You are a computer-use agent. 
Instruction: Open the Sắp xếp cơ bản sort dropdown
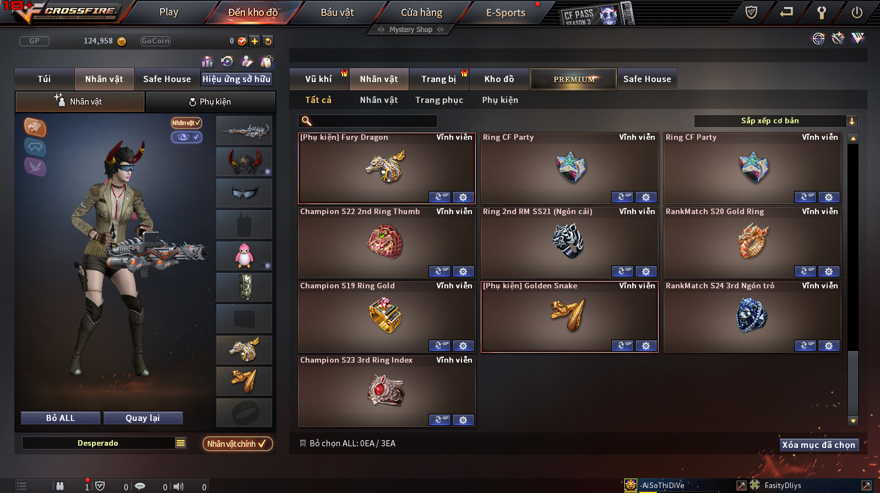[x=775, y=121]
